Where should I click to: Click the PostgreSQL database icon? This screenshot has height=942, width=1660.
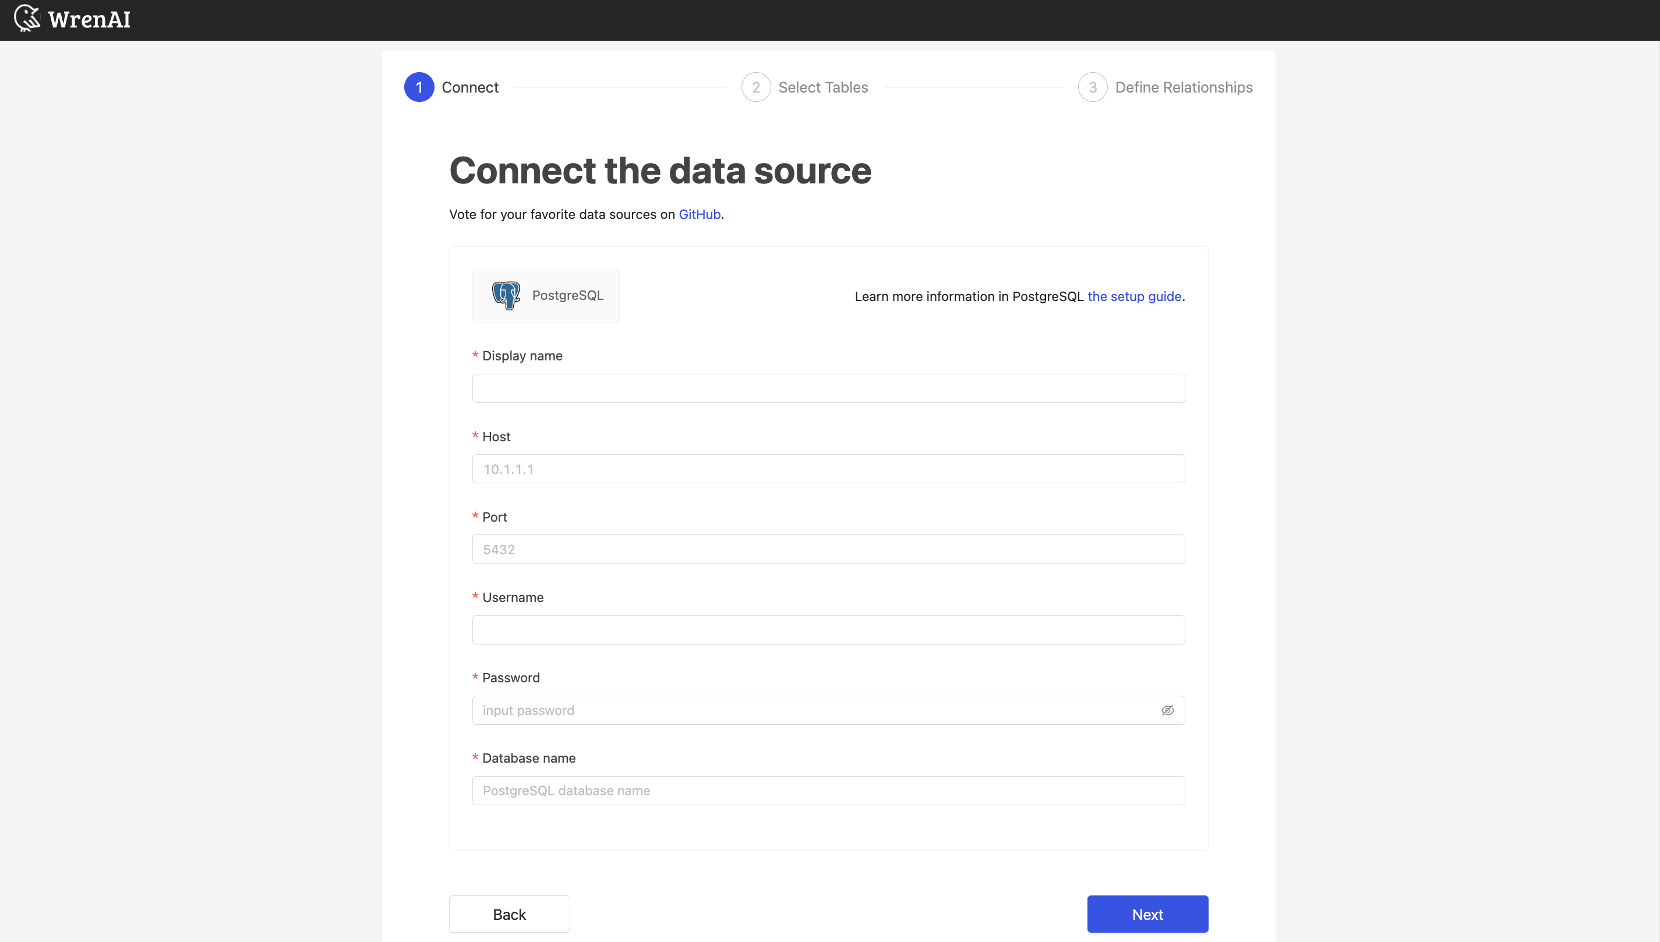click(505, 295)
